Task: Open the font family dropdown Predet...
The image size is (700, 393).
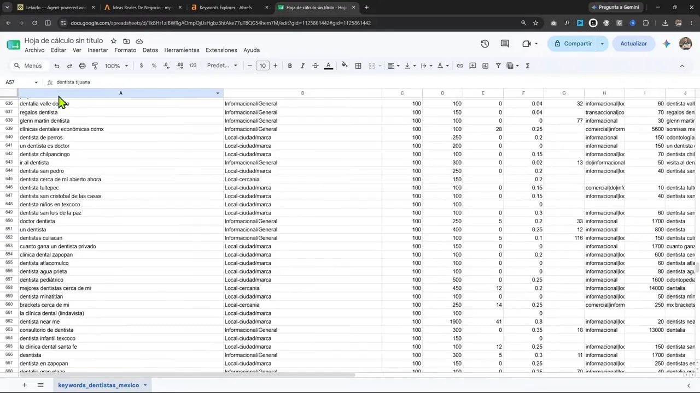Action: (x=222, y=65)
